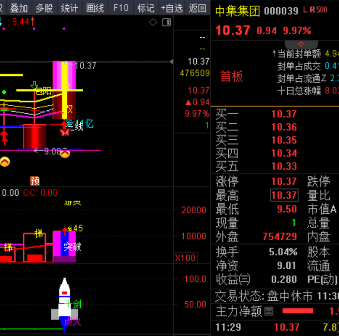Viewport: 339px width, 336px height.
Task: Click the 返回 back button
Action: point(197,8)
